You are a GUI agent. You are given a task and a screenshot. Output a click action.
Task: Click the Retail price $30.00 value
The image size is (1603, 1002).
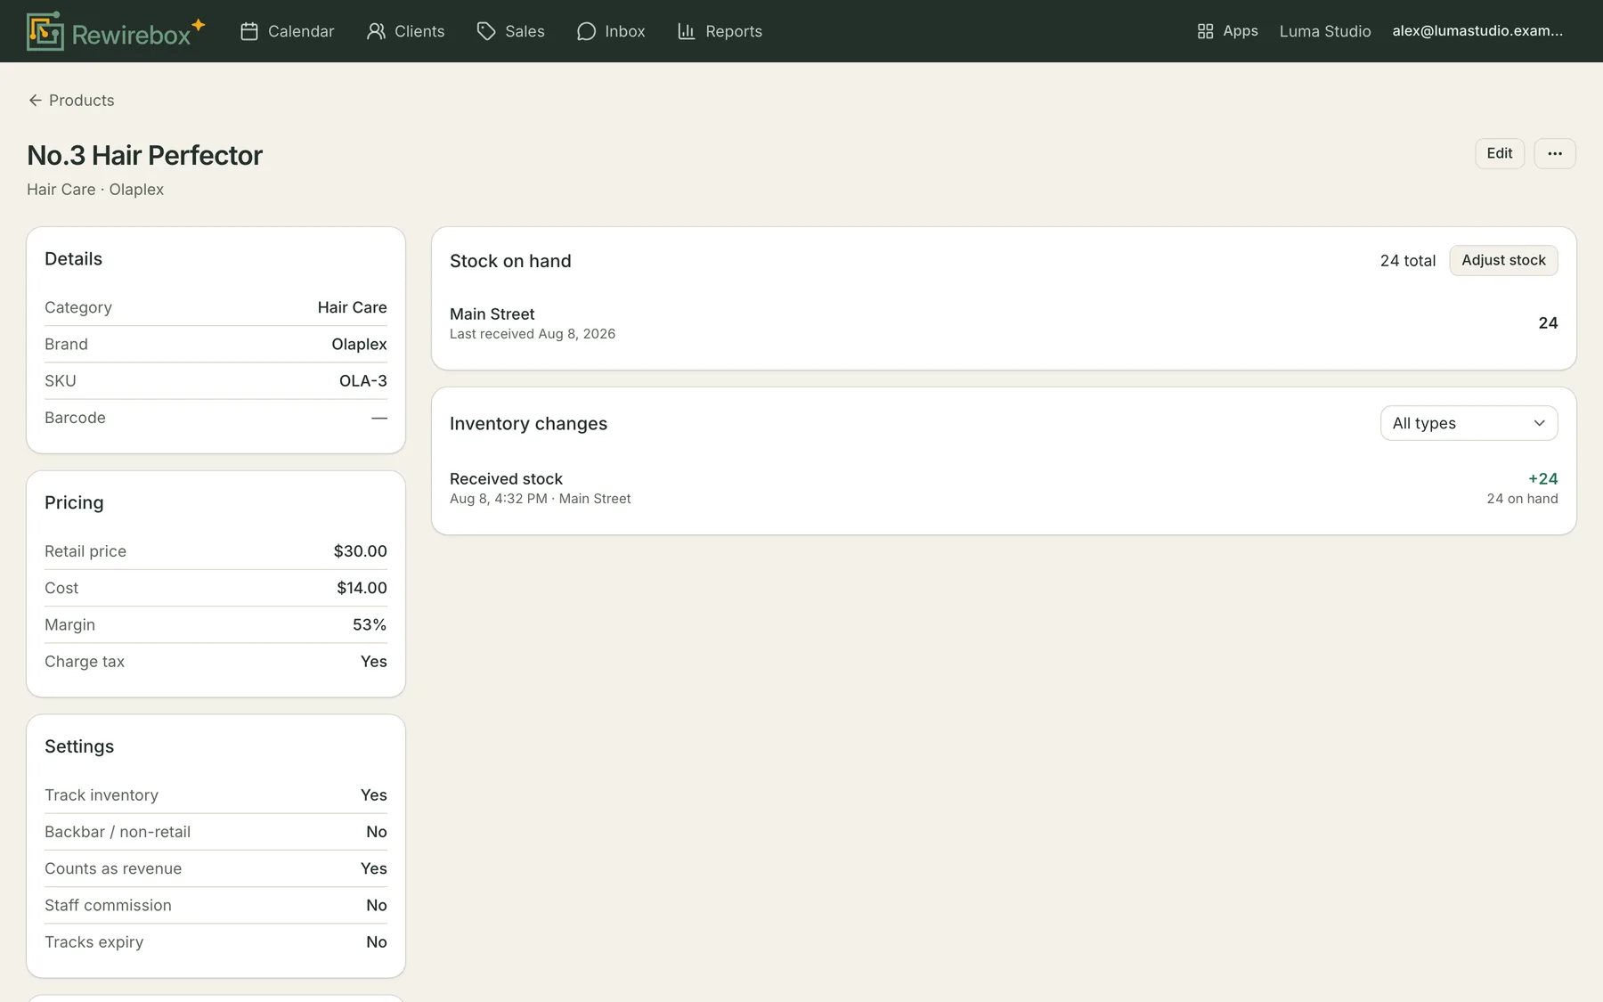360,551
